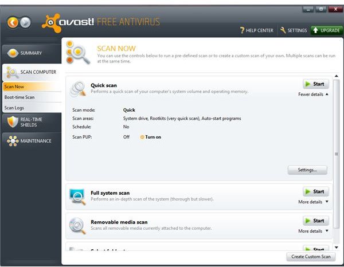Open the Maintenance section
This screenshot has height=267, width=344.
click(32, 141)
